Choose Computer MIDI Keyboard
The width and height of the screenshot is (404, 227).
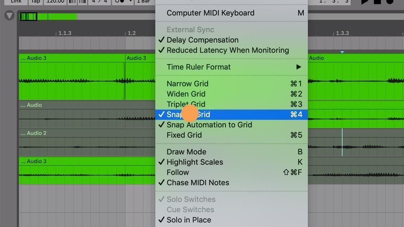coord(210,13)
